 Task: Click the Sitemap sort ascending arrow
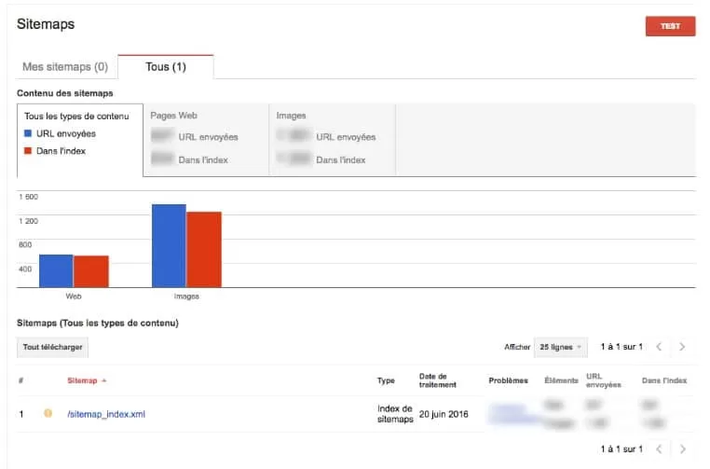(x=104, y=380)
